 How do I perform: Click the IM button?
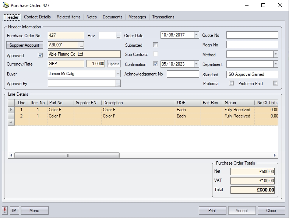[x=14, y=211]
